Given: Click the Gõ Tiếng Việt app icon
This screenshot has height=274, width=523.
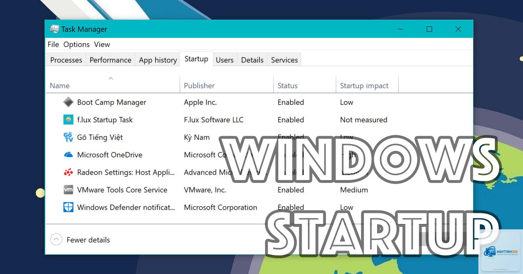Looking at the screenshot, I should tap(68, 137).
